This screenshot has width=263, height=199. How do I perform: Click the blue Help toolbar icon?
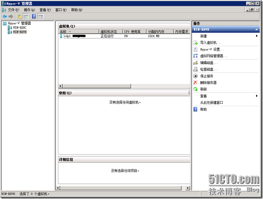click(x=34, y=16)
